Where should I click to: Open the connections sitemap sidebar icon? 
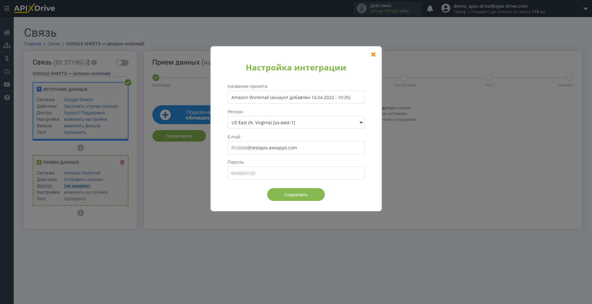7,45
